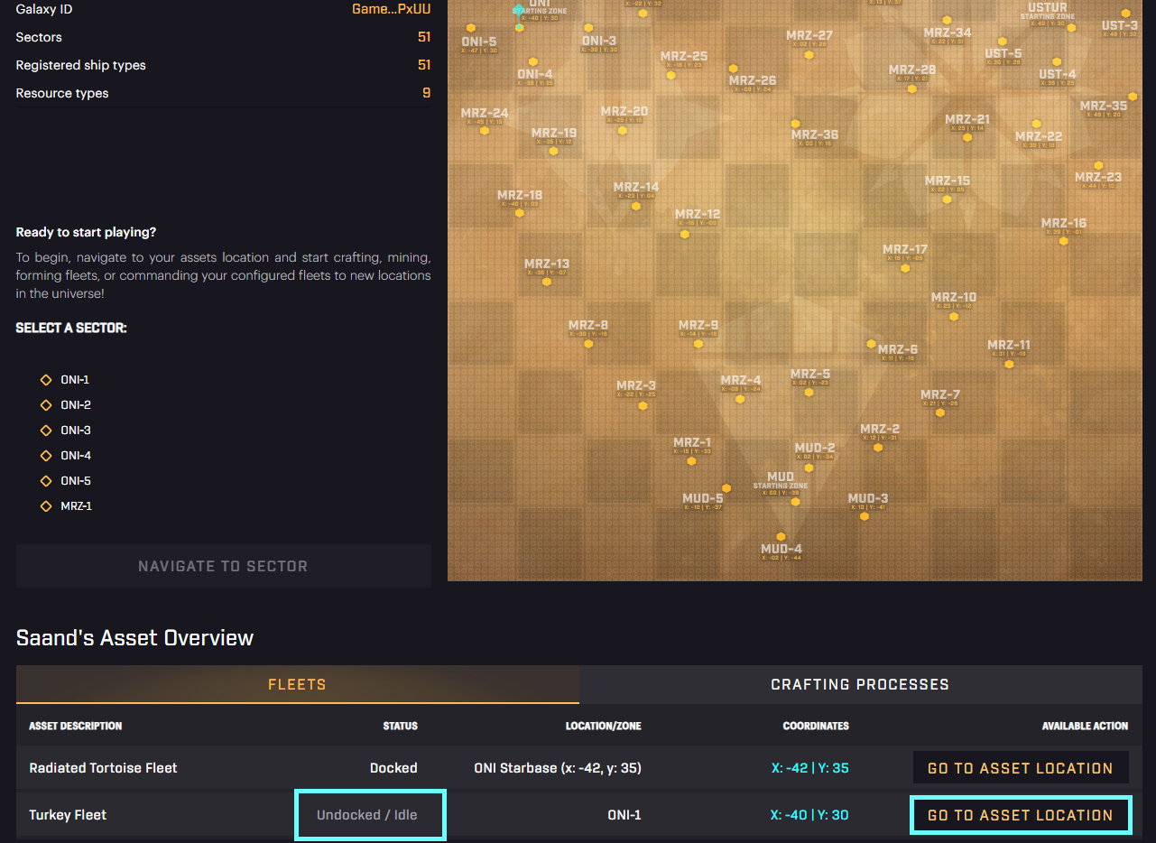
Task: Click the MRZ-26 sector label on map
Action: (753, 80)
